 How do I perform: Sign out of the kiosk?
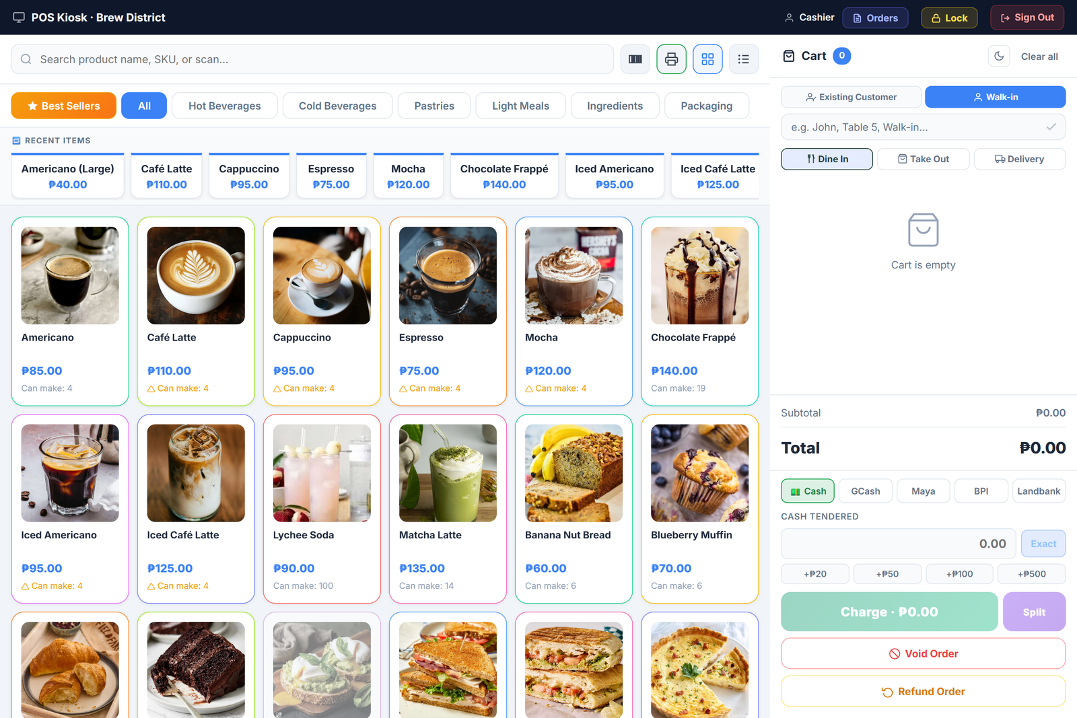pyautogui.click(x=1027, y=17)
